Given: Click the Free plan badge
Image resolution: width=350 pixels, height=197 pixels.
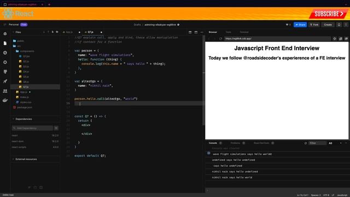Looking at the screenshot, I should [x=24, y=25].
